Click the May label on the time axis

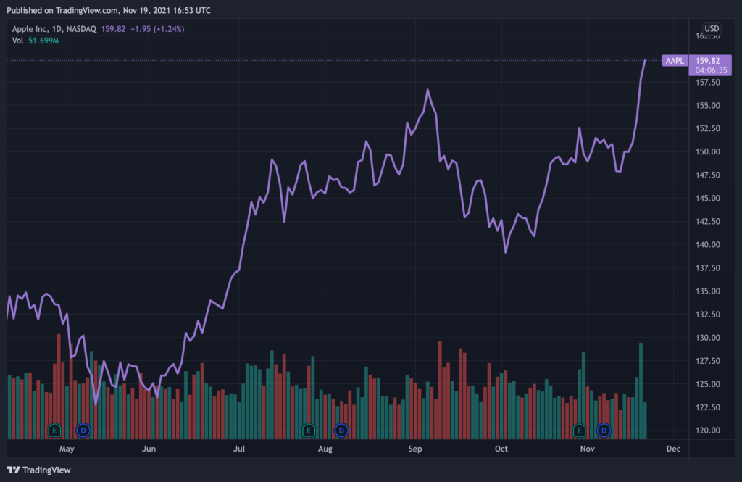(67, 449)
